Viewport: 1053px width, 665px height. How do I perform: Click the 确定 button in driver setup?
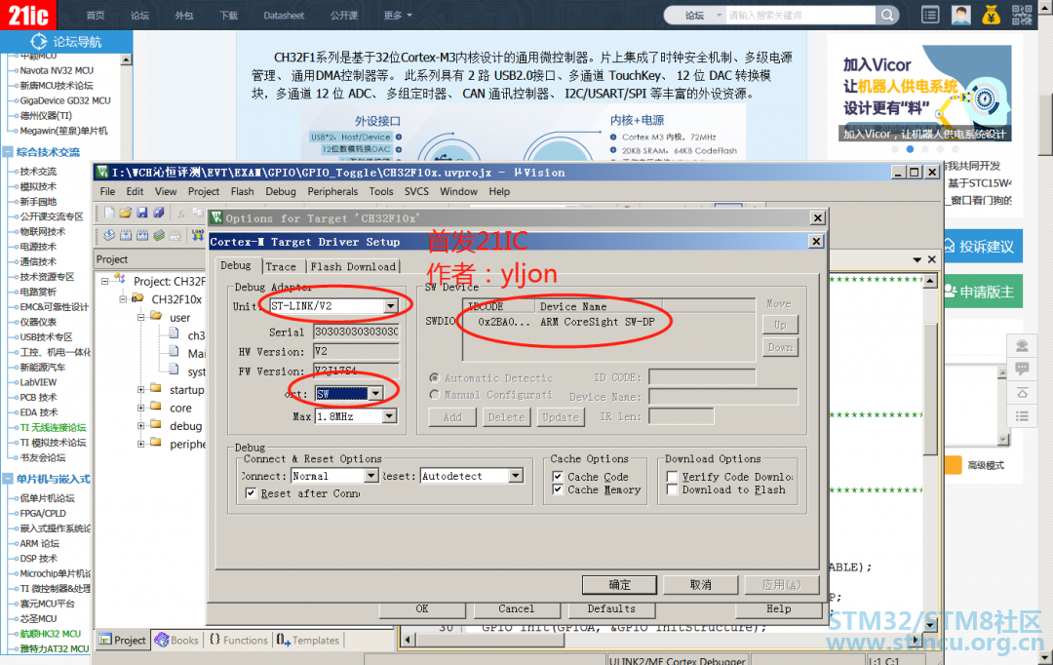click(619, 585)
